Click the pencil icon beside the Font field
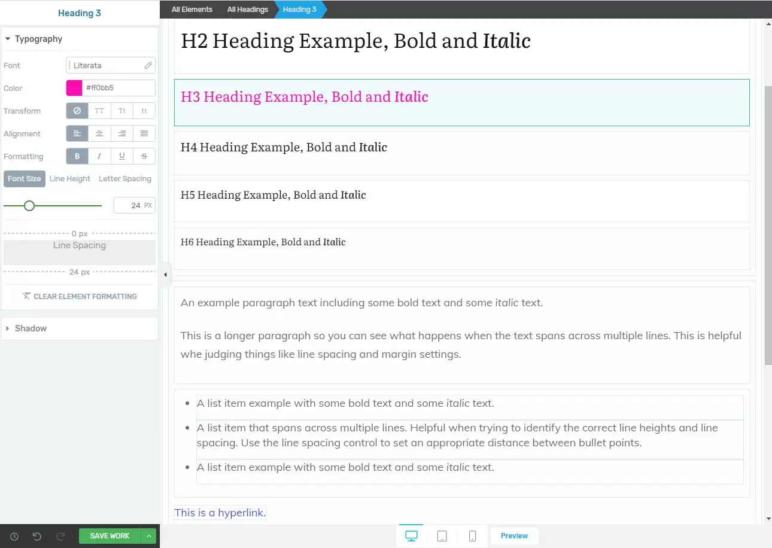The width and height of the screenshot is (772, 548). point(148,65)
